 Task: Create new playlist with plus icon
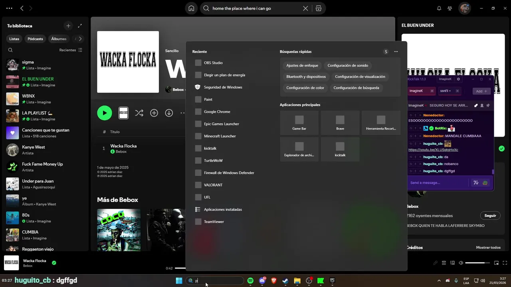(x=68, y=26)
